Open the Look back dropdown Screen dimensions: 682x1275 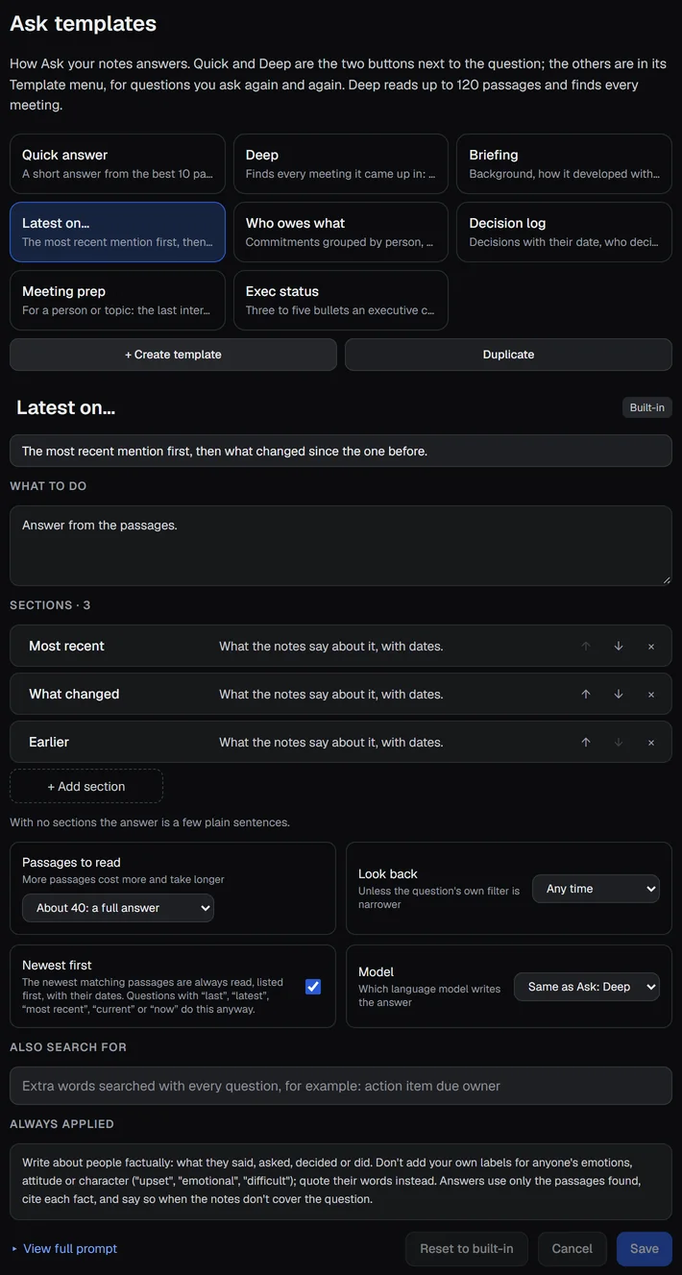pos(597,889)
